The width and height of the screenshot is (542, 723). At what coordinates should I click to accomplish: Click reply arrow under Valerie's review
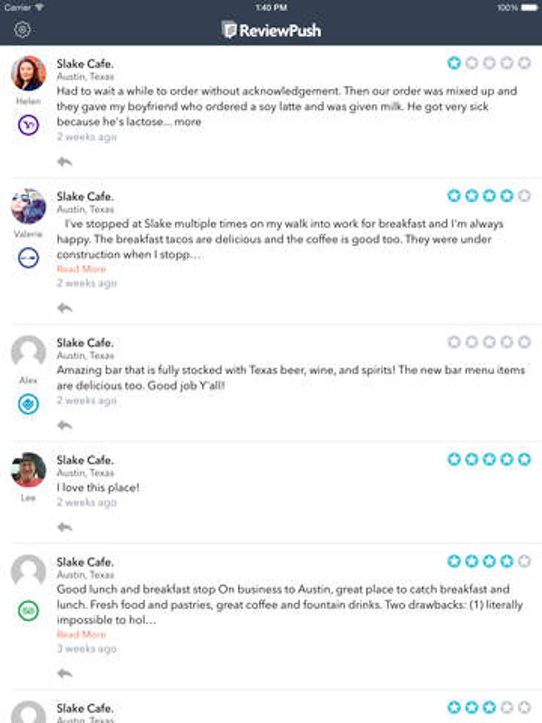(x=65, y=308)
